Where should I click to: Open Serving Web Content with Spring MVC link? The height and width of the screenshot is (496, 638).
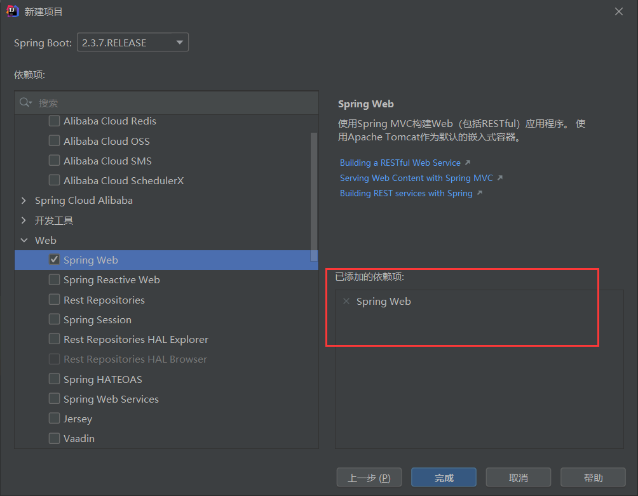pos(416,178)
